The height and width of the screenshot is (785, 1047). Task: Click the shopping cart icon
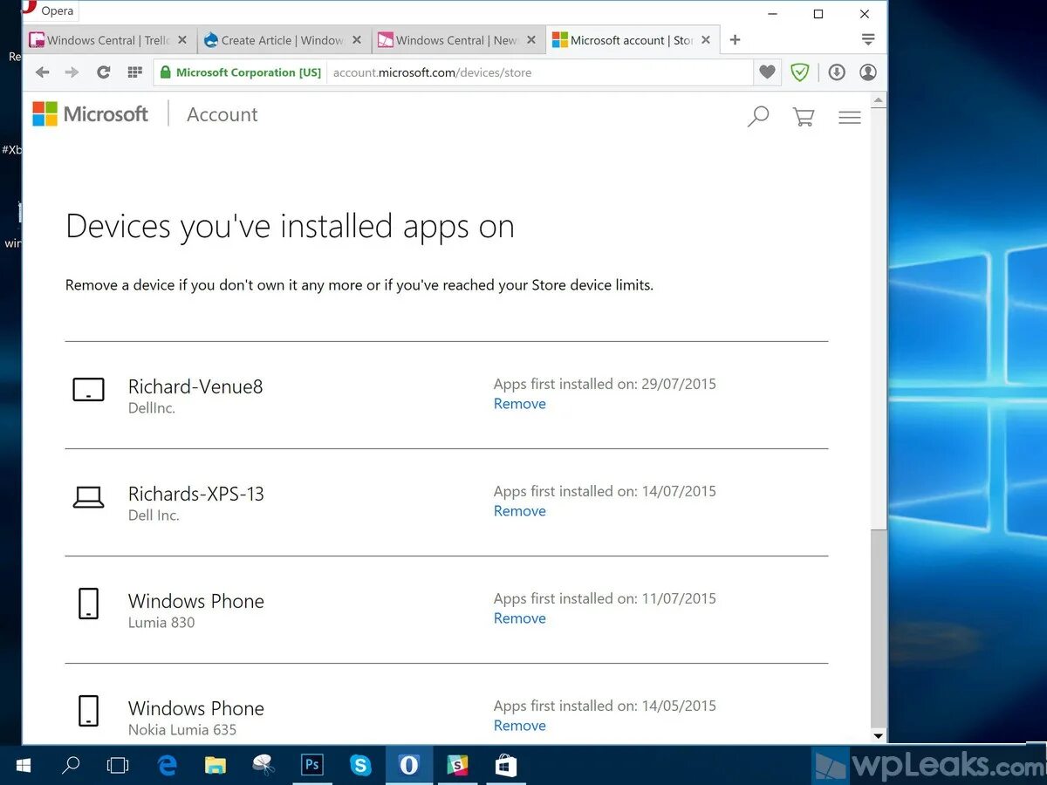[x=803, y=116]
